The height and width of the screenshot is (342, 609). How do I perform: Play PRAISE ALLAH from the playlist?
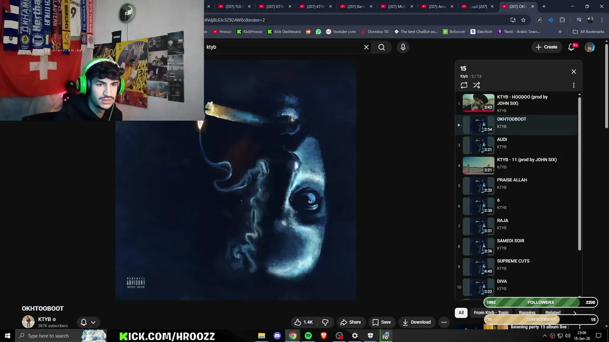[516, 186]
